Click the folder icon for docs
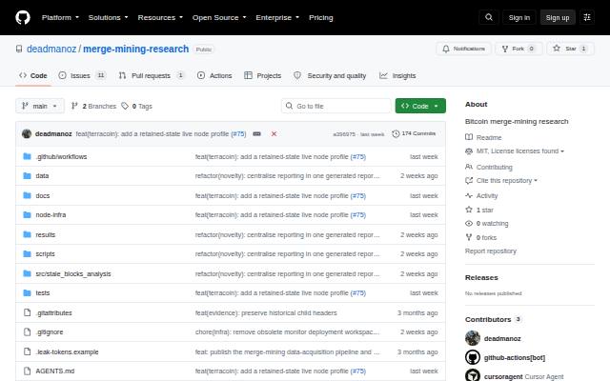Image resolution: width=610 pixels, height=381 pixels. click(27, 195)
